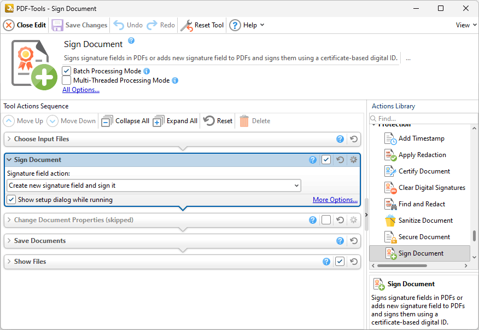Viewport: 479px width, 330px height.
Task: Select Add Timestamp action
Action: [x=419, y=138]
